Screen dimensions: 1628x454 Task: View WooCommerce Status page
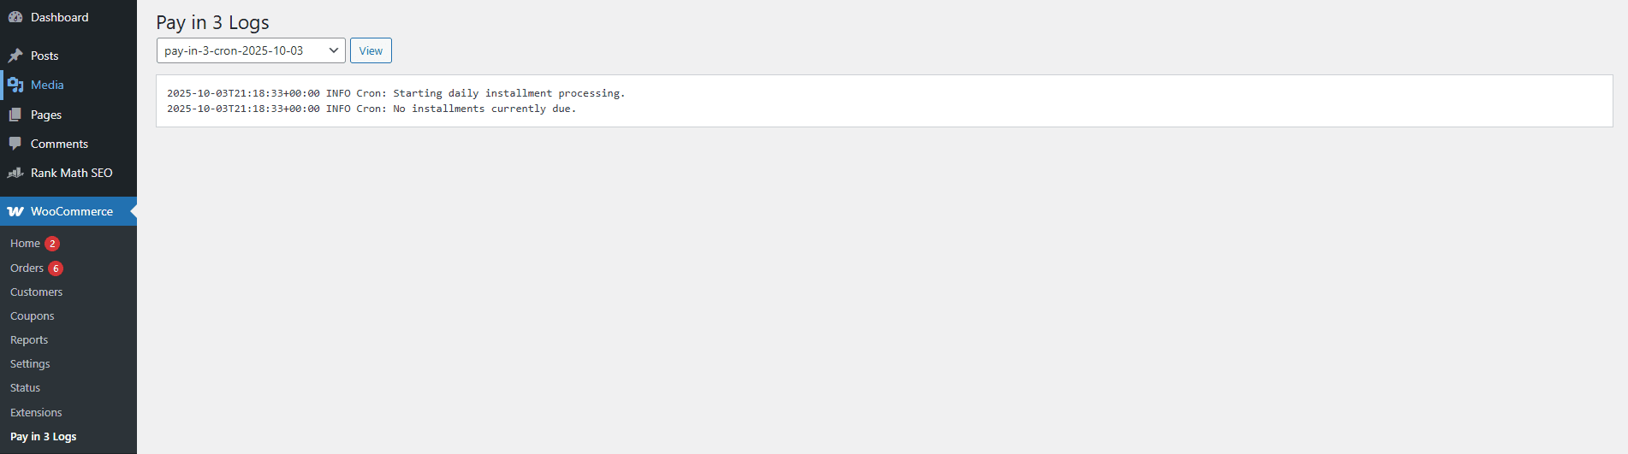25,388
